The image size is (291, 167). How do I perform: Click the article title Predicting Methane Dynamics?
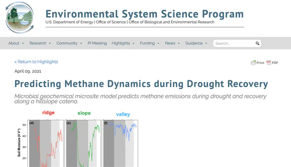(x=141, y=84)
